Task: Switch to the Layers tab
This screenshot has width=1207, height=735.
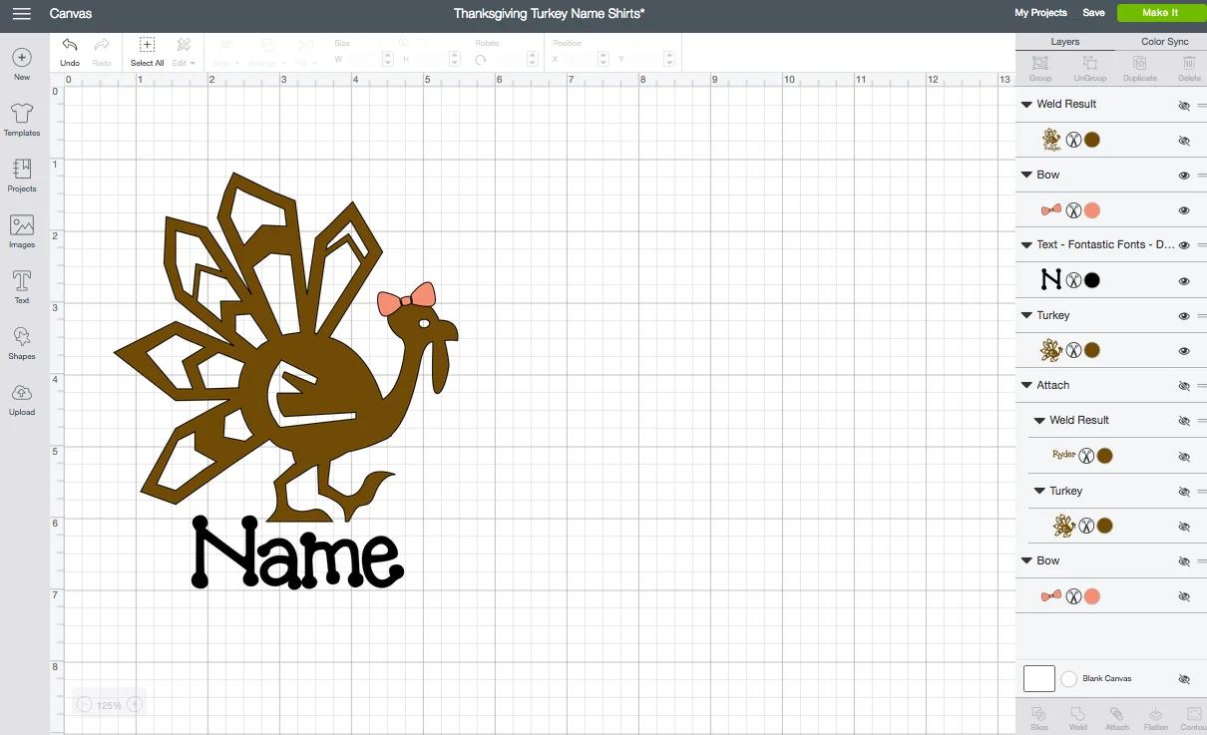Action: (x=1064, y=42)
